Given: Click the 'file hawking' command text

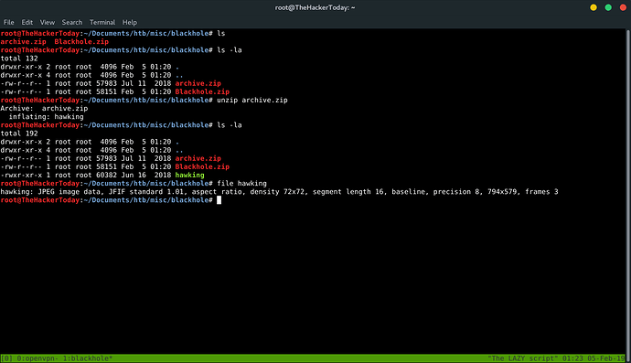Looking at the screenshot, I should tap(241, 183).
